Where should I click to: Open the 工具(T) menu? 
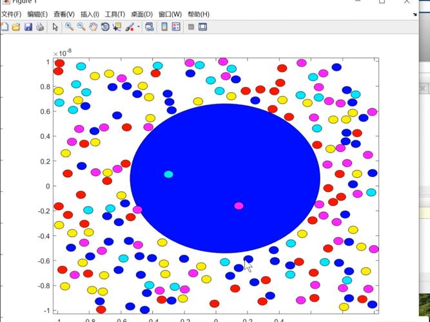click(115, 14)
